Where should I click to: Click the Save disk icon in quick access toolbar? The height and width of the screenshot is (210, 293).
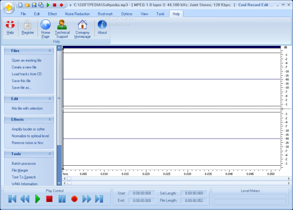coord(34,5)
